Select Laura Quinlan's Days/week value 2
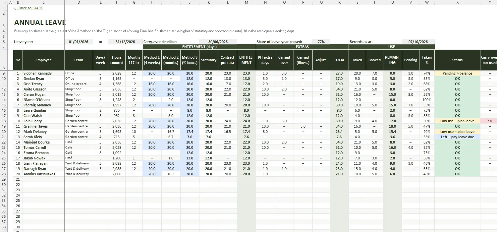Screen dimensions: 497x232 point(100,110)
